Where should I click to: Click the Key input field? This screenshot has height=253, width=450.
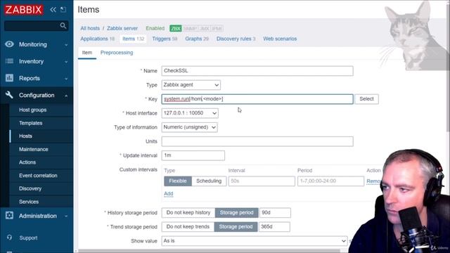(257, 99)
